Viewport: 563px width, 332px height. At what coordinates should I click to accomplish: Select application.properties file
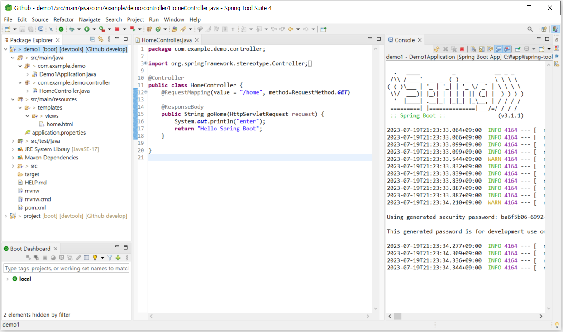[x=58, y=133]
